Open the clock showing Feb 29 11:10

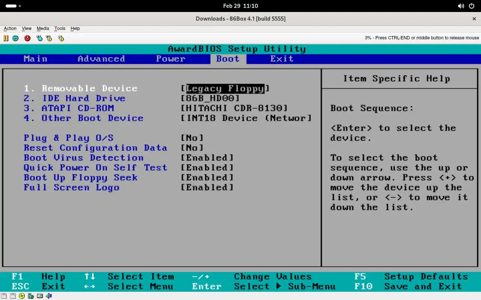tap(240, 6)
